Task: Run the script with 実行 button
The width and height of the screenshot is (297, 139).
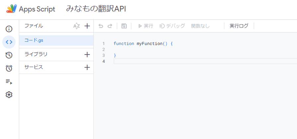Action: (146, 26)
